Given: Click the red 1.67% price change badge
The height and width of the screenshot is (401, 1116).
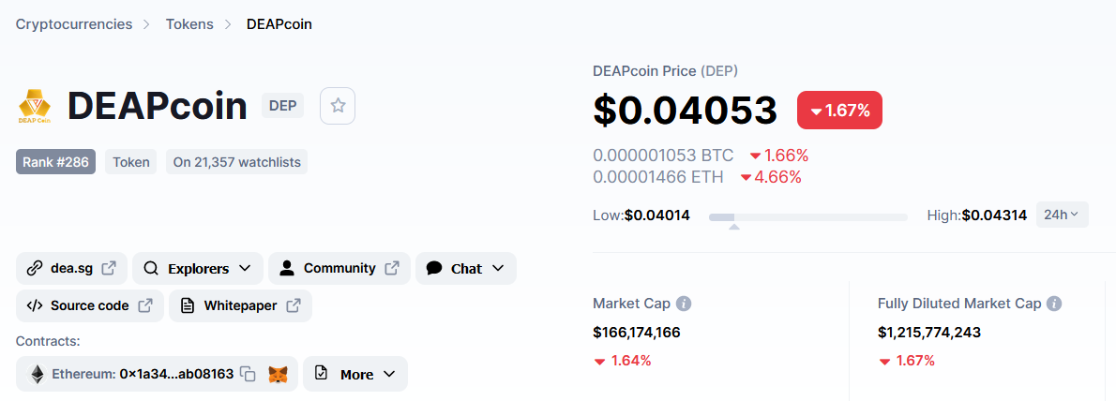Looking at the screenshot, I should 839,111.
